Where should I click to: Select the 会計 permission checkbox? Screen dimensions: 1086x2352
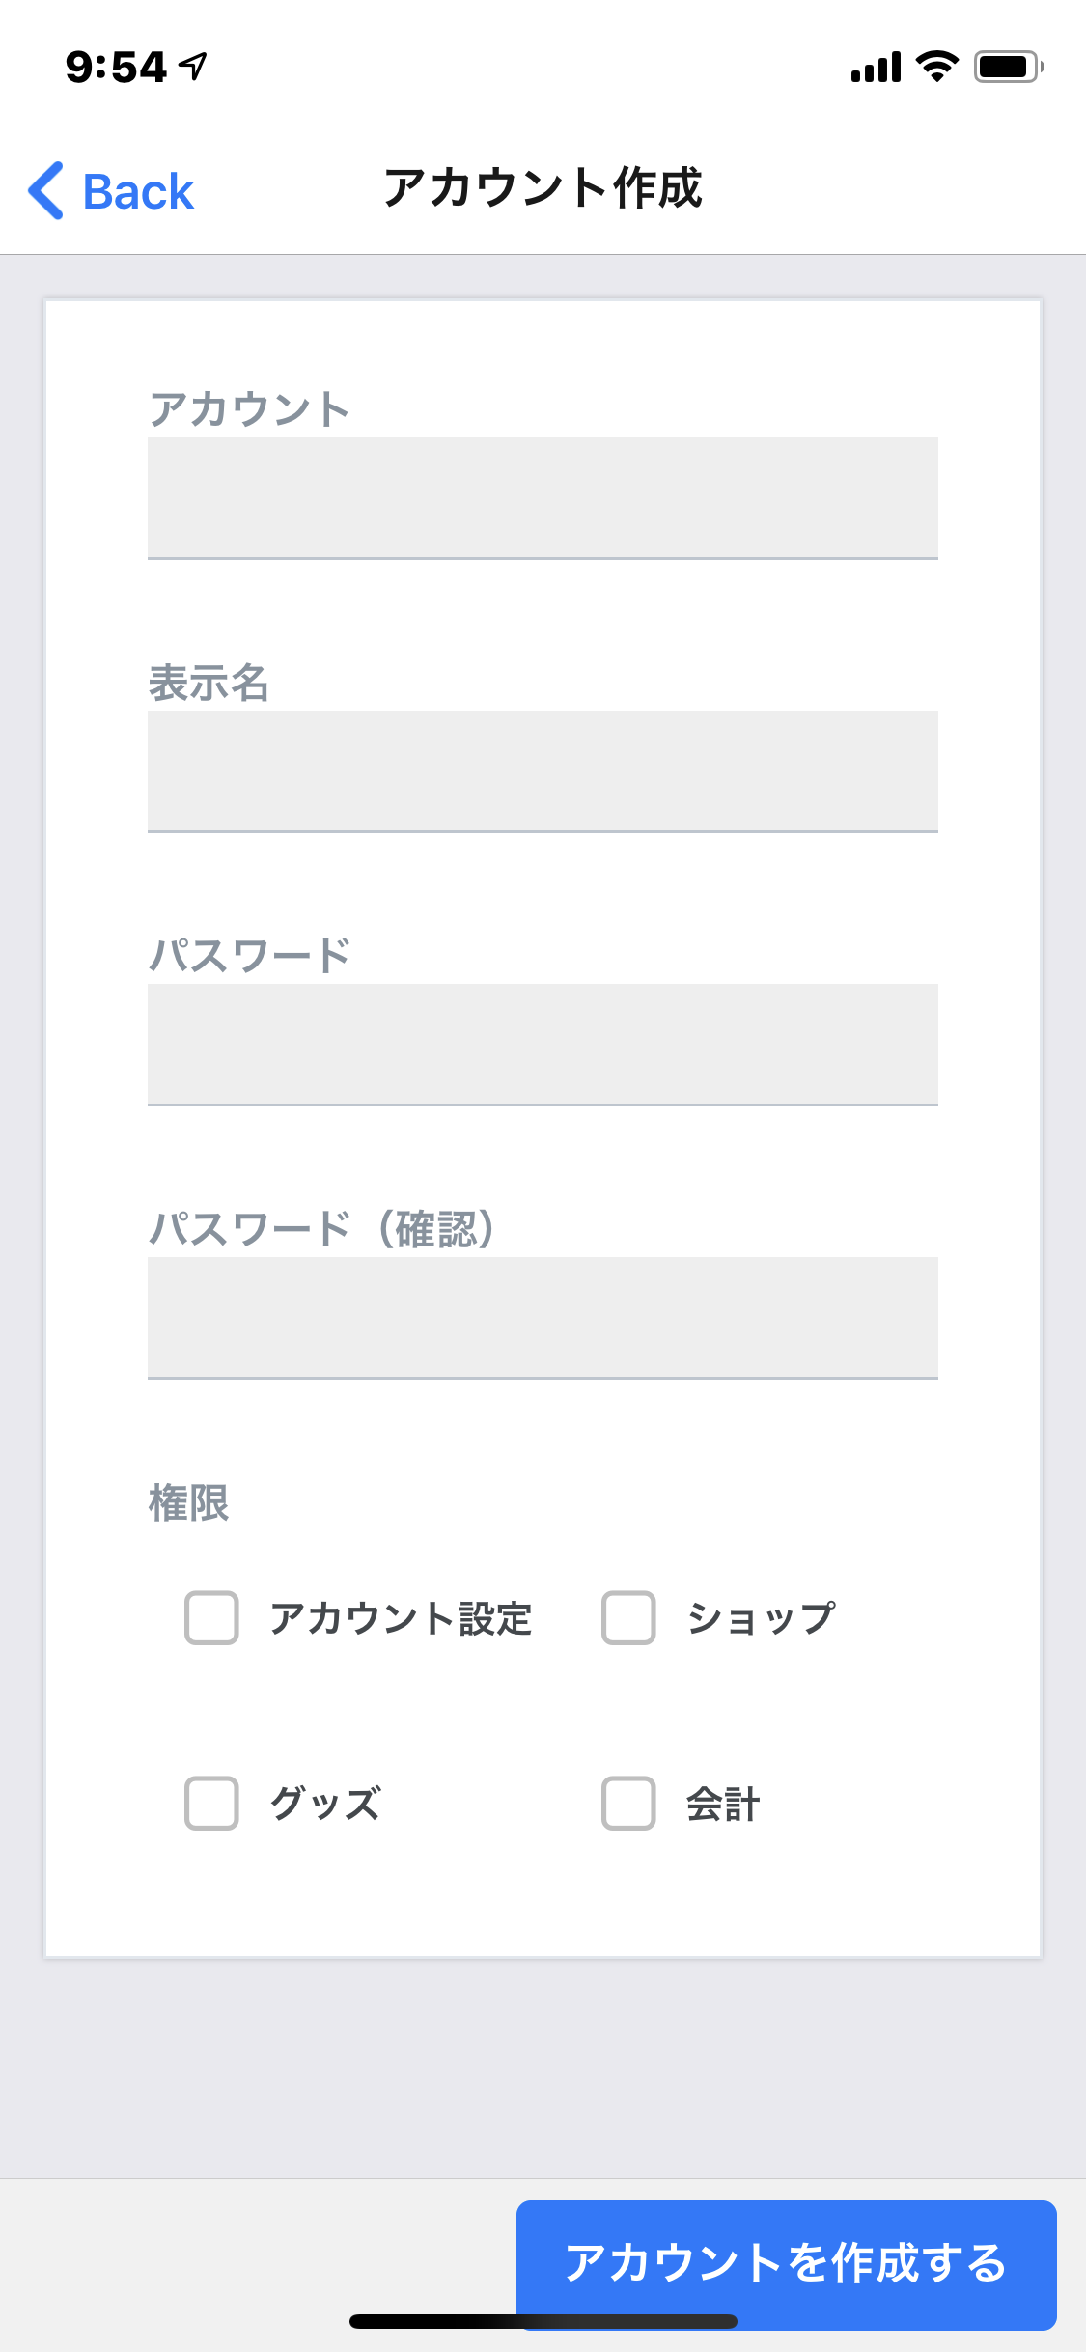point(628,1803)
